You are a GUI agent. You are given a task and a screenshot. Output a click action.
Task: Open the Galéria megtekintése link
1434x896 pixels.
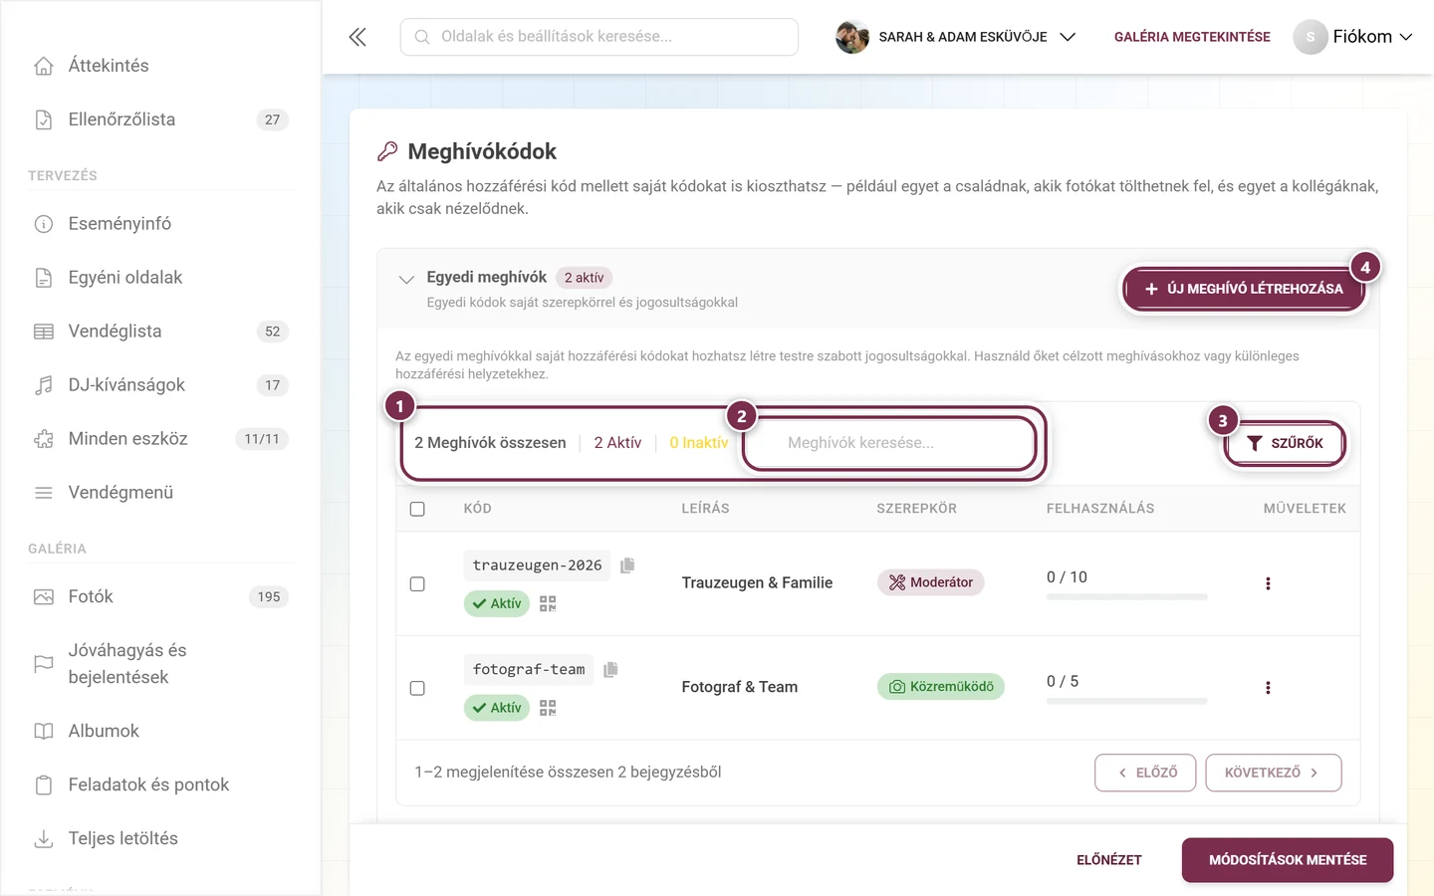(1192, 37)
